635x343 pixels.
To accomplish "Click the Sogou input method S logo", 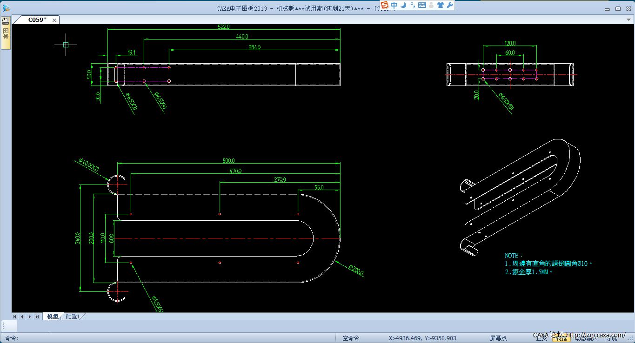I will pyautogui.click(x=384, y=5).
